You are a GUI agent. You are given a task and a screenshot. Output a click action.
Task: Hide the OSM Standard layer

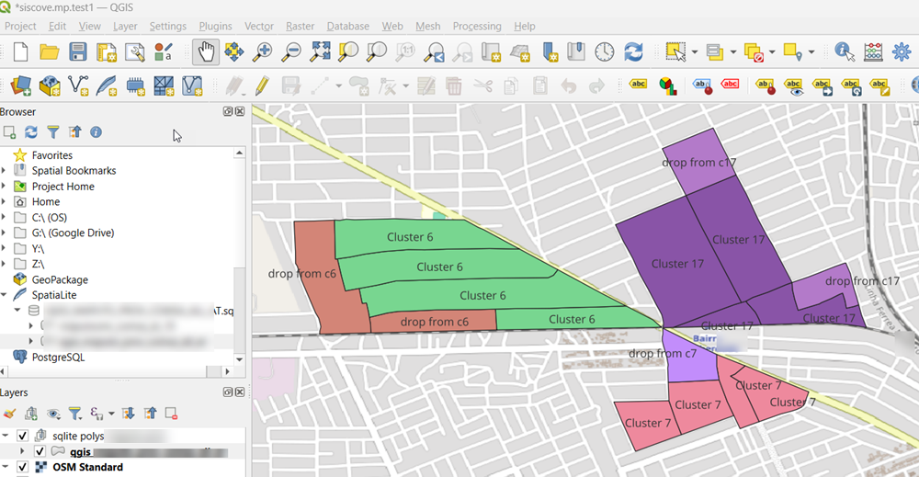tap(22, 467)
